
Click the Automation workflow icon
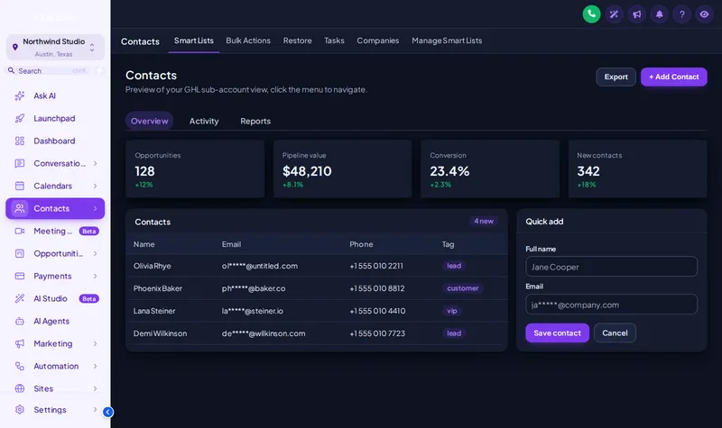(19, 366)
